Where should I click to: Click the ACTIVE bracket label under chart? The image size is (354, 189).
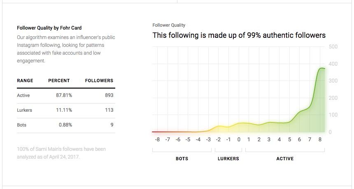point(285,159)
